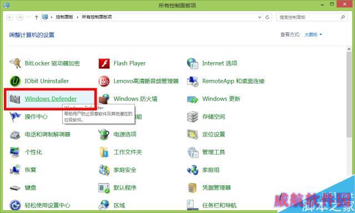Image resolution: width=355 pixels, height=213 pixels.
Task: Click the Flash Player link text
Action: point(129,63)
